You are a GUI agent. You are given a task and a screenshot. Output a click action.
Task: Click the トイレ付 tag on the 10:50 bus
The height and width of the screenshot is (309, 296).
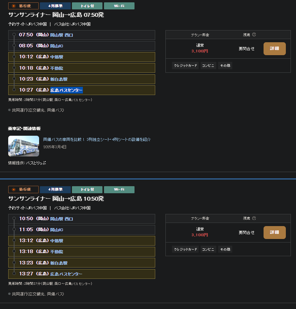point(87,190)
